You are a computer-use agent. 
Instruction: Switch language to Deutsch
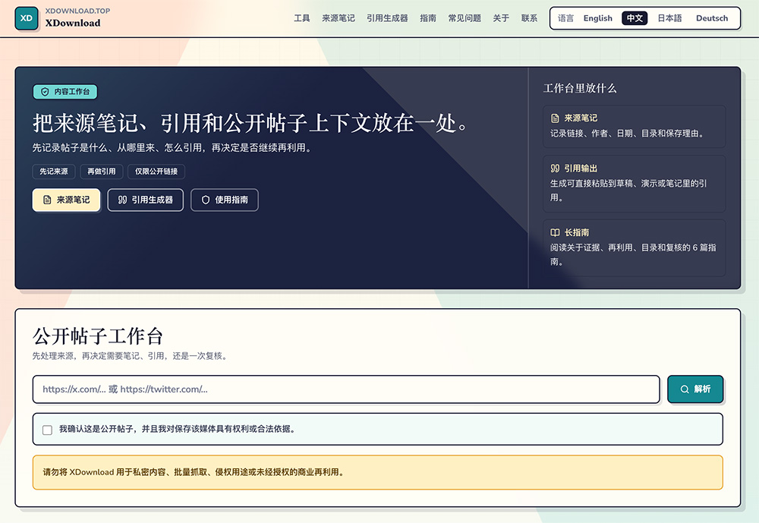(x=712, y=18)
